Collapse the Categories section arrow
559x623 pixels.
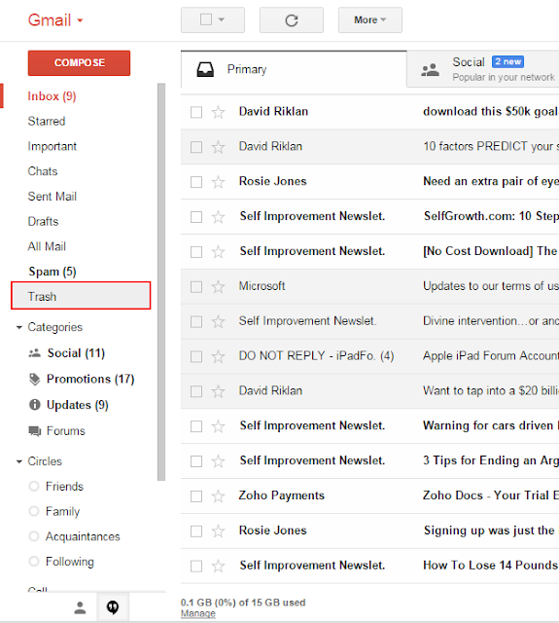coord(19,327)
